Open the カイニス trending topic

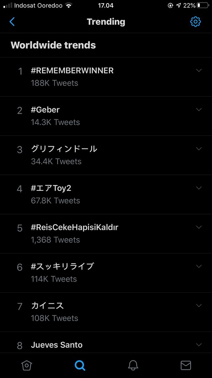[x=48, y=305]
